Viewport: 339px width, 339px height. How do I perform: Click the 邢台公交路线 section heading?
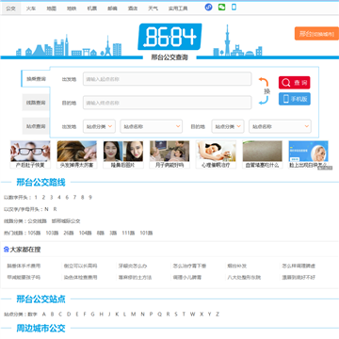(40, 183)
